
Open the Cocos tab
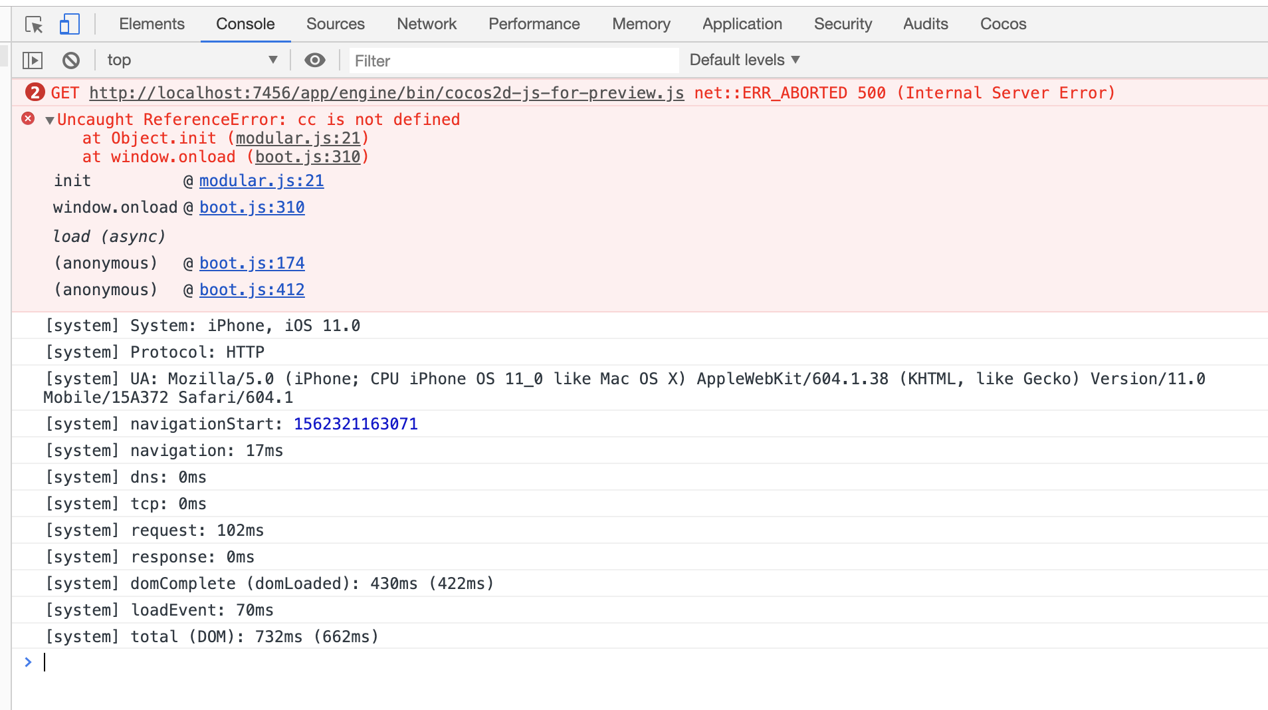click(1003, 24)
